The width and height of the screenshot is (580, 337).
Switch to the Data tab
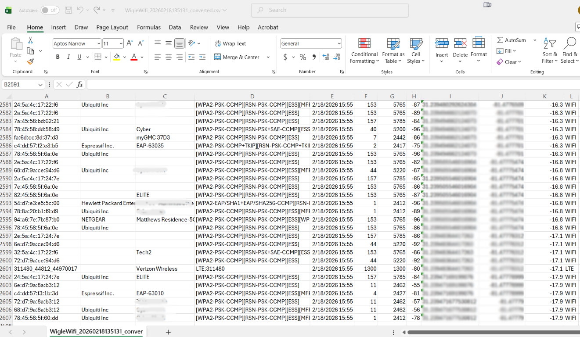pyautogui.click(x=175, y=27)
